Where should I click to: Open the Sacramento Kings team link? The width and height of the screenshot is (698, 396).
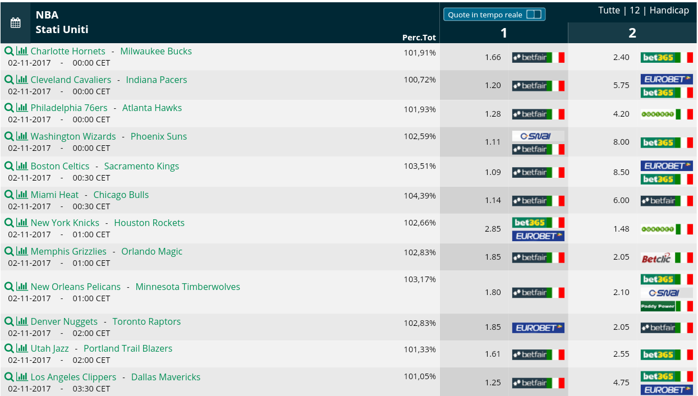(141, 166)
